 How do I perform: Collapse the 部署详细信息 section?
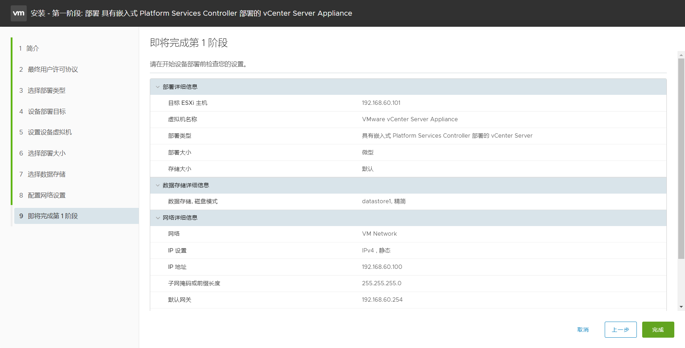coord(158,87)
